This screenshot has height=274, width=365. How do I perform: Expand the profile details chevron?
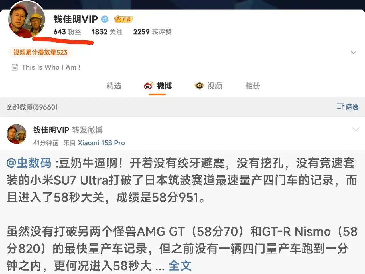click(x=354, y=52)
